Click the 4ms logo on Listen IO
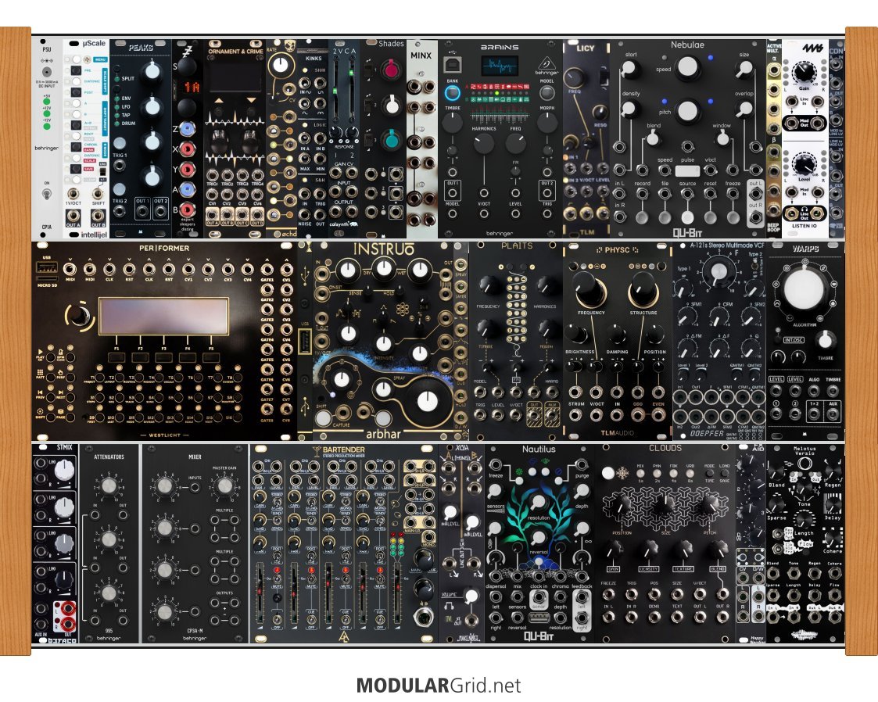 812,48
